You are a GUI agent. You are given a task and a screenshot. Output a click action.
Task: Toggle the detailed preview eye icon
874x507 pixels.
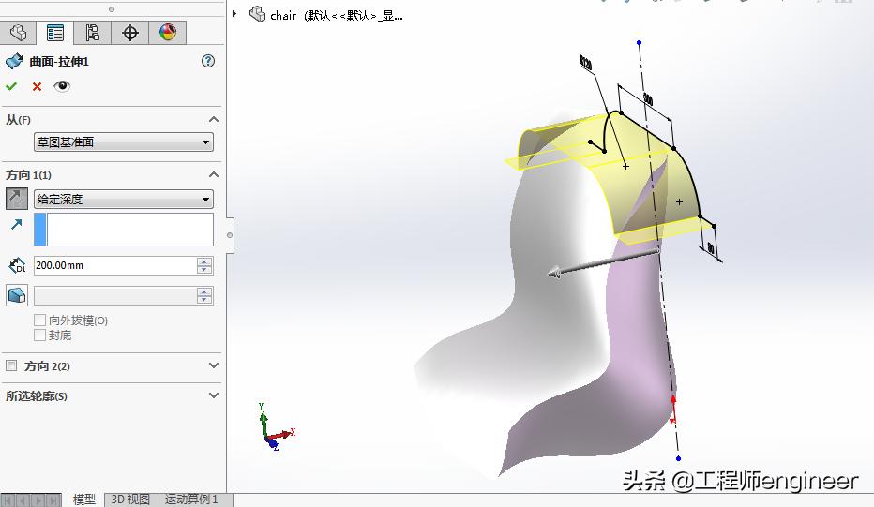point(62,86)
